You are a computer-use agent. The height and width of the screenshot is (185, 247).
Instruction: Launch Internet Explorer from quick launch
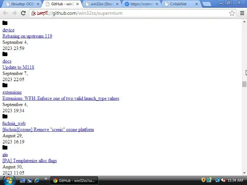pyautogui.click(x=37, y=180)
